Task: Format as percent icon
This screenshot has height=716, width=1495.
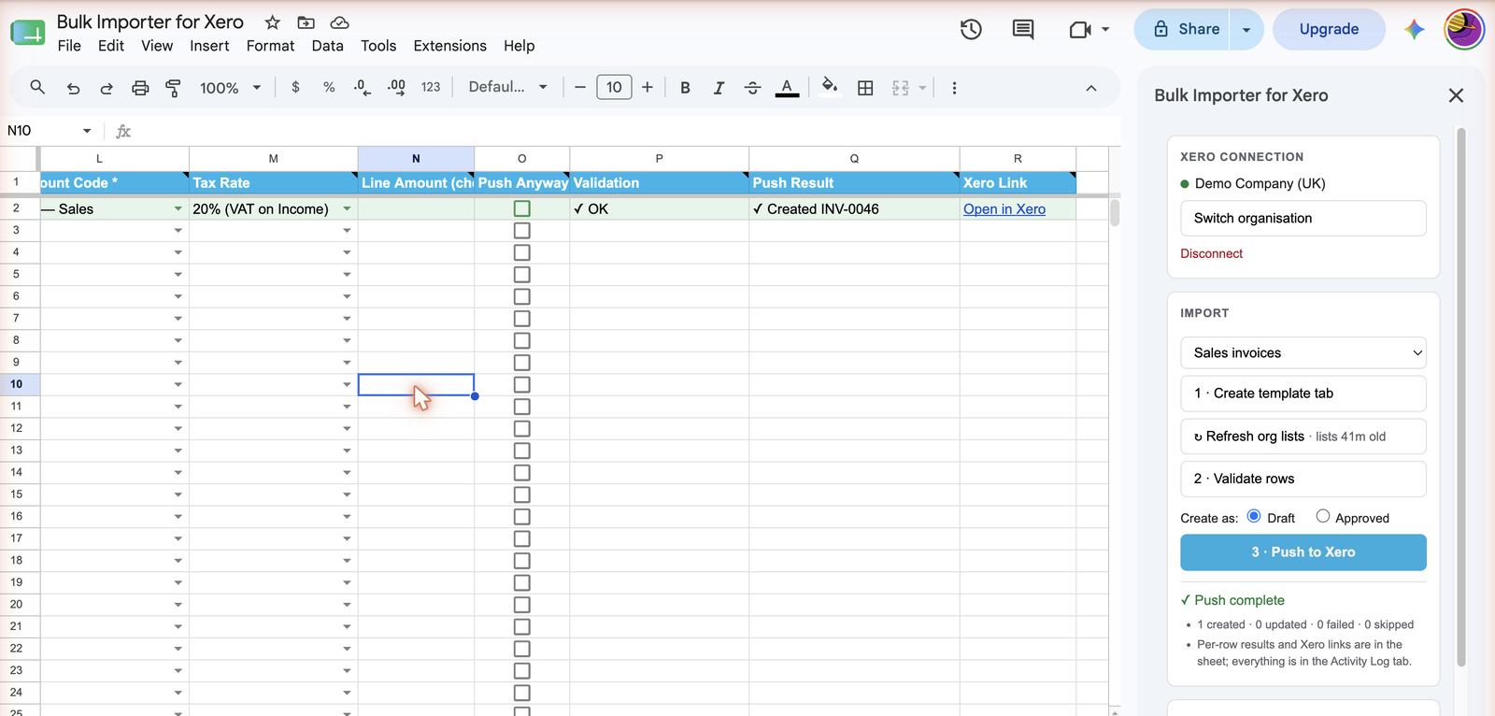Action: coord(329,87)
